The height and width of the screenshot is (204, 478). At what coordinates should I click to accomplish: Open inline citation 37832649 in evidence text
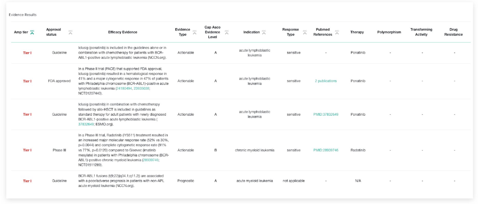[x=86, y=124]
